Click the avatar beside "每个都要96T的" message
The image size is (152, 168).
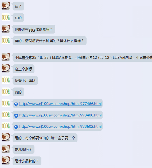point(6,137)
